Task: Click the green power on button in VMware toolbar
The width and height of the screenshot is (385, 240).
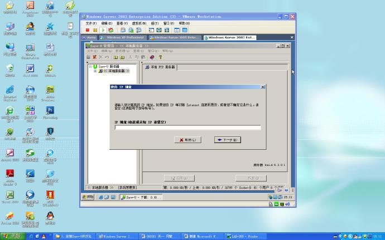Action: coord(103,30)
